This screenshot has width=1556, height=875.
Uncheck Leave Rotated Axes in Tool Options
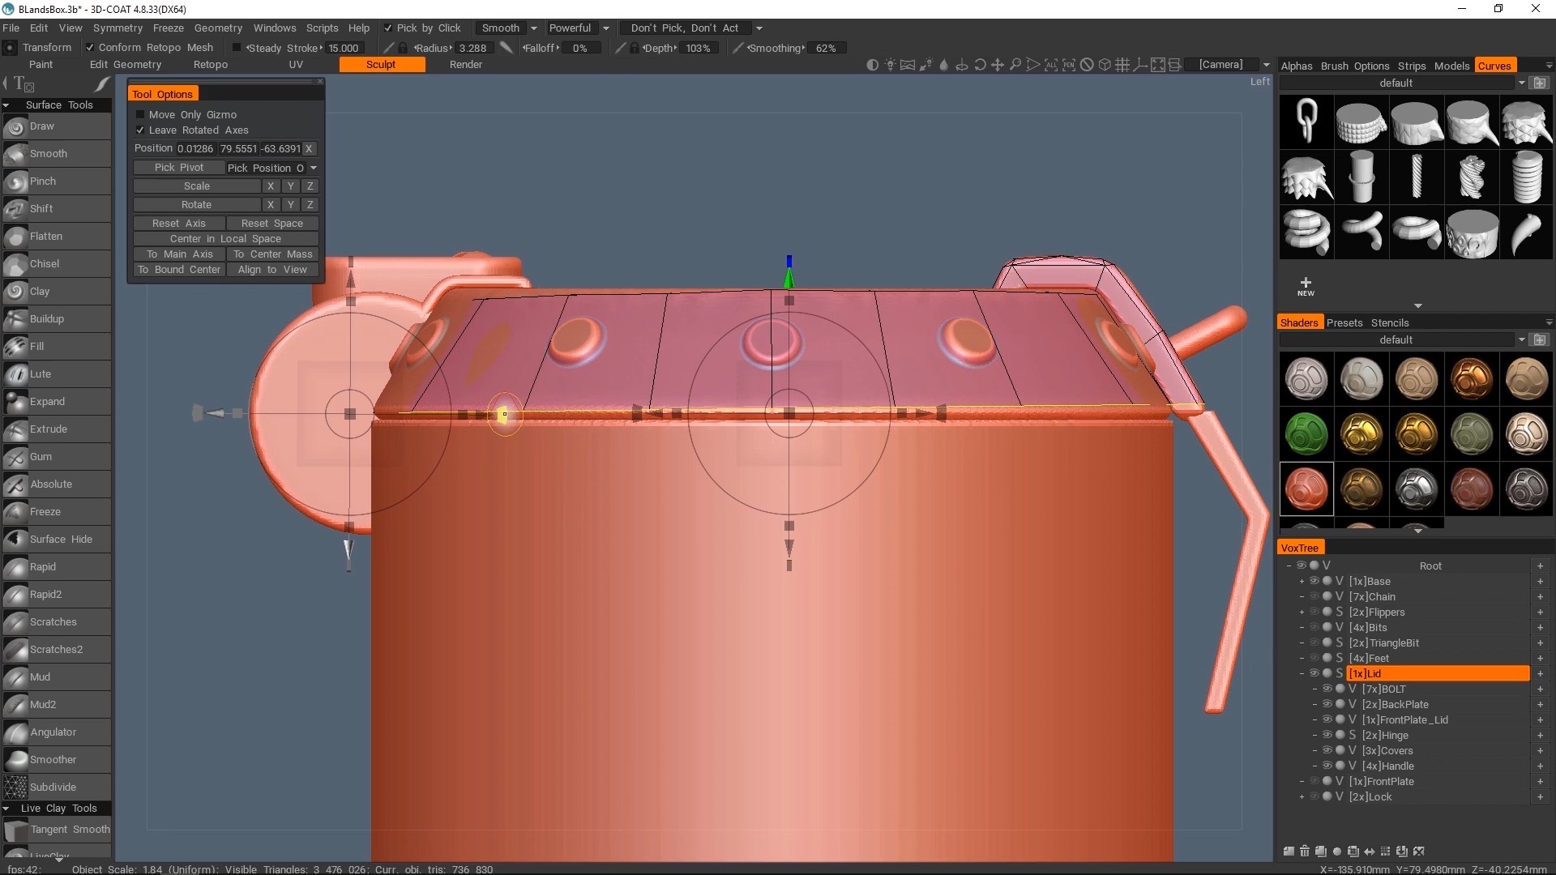point(140,130)
